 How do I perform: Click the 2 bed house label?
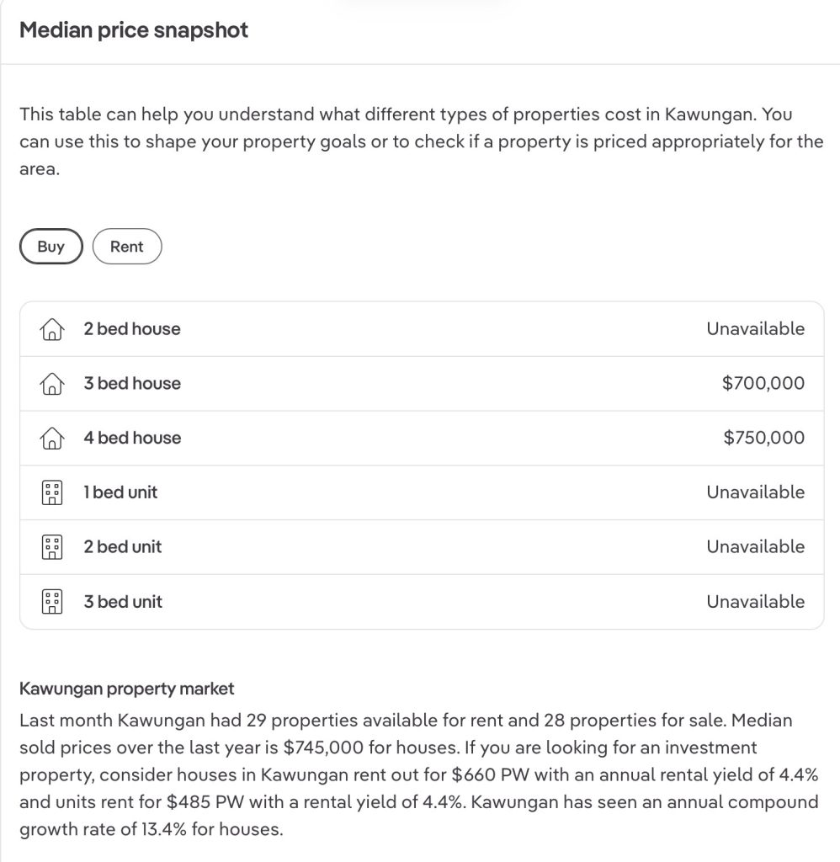(x=132, y=329)
